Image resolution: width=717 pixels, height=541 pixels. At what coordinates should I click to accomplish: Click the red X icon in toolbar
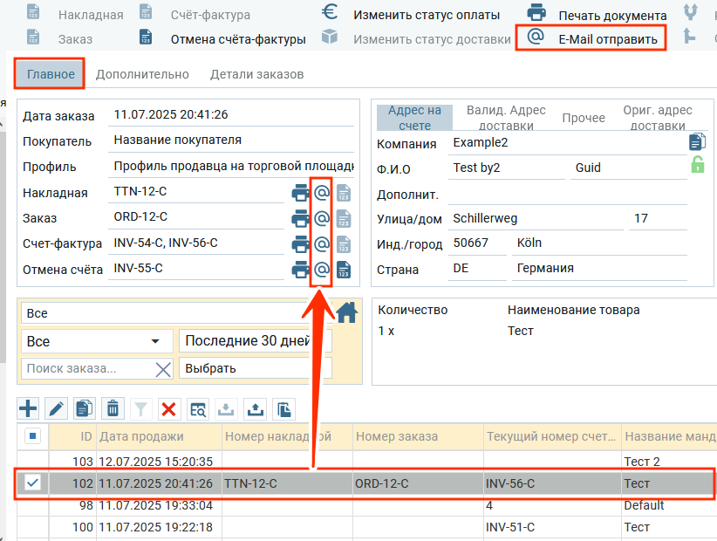pos(169,407)
